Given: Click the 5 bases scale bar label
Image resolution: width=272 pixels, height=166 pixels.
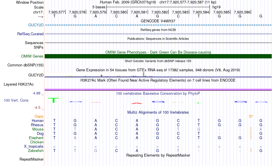Looking at the screenshot, I should [x=99, y=7].
